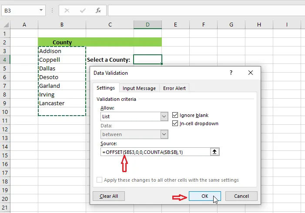Select row 21 header
The height and width of the screenshot is (213, 305).
click(5, 207)
